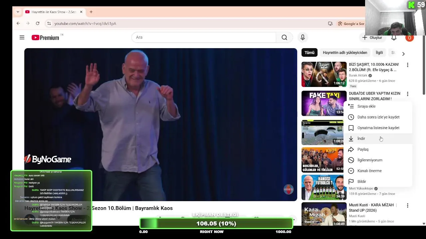Visit Mert Yüksektepe channel name

pyautogui.click(x=361, y=189)
